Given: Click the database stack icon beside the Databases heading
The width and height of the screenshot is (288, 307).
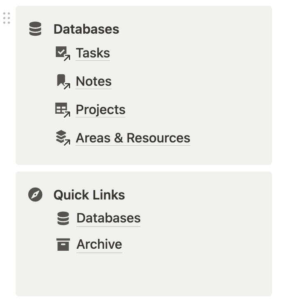Looking at the screenshot, I should (x=35, y=29).
